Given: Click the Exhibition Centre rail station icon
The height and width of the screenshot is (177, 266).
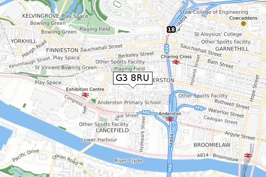Looking at the screenshot, I should click(85, 95).
